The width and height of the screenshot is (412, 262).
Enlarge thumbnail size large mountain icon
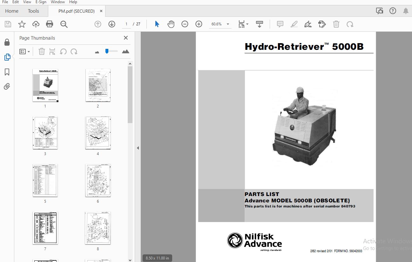[125, 51]
